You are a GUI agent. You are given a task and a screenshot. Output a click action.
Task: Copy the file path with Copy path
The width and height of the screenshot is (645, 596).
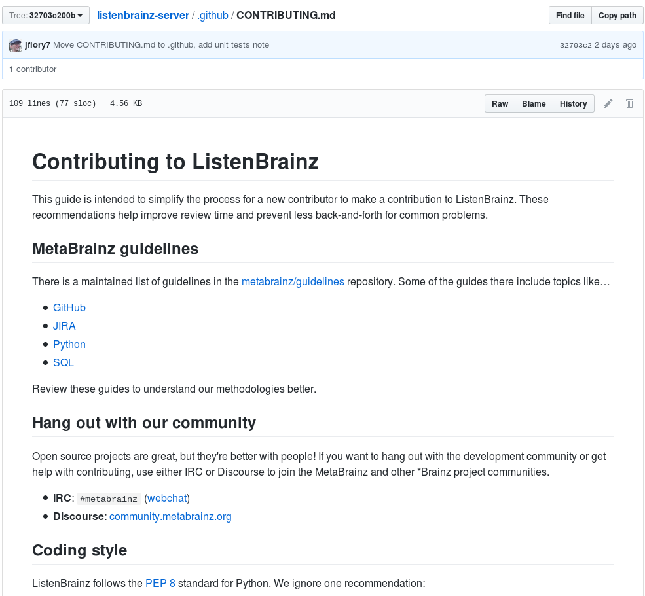tap(616, 14)
